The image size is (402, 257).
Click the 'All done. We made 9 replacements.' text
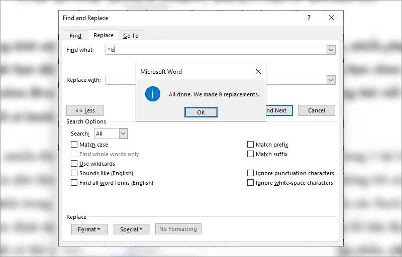point(214,94)
